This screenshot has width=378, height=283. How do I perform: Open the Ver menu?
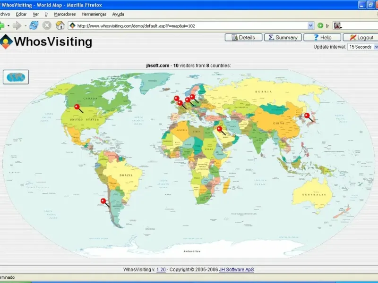tap(36, 14)
